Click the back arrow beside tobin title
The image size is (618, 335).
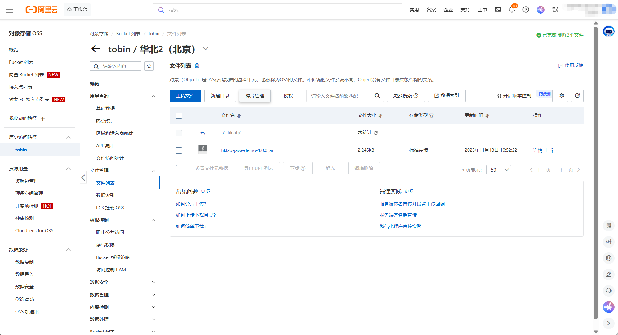(x=96, y=49)
